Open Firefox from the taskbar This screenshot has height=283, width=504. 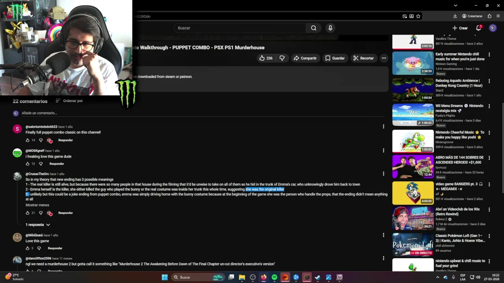[263, 277]
